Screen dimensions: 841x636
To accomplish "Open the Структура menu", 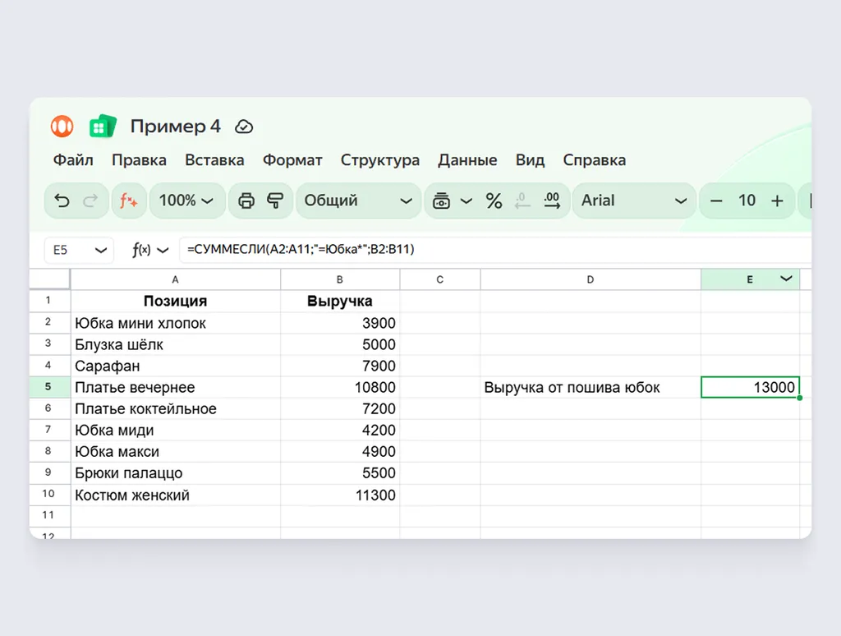I will pyautogui.click(x=380, y=160).
